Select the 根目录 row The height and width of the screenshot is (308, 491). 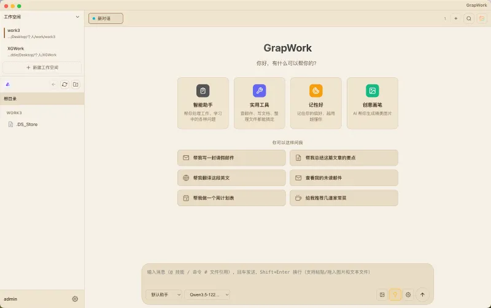coord(42,99)
